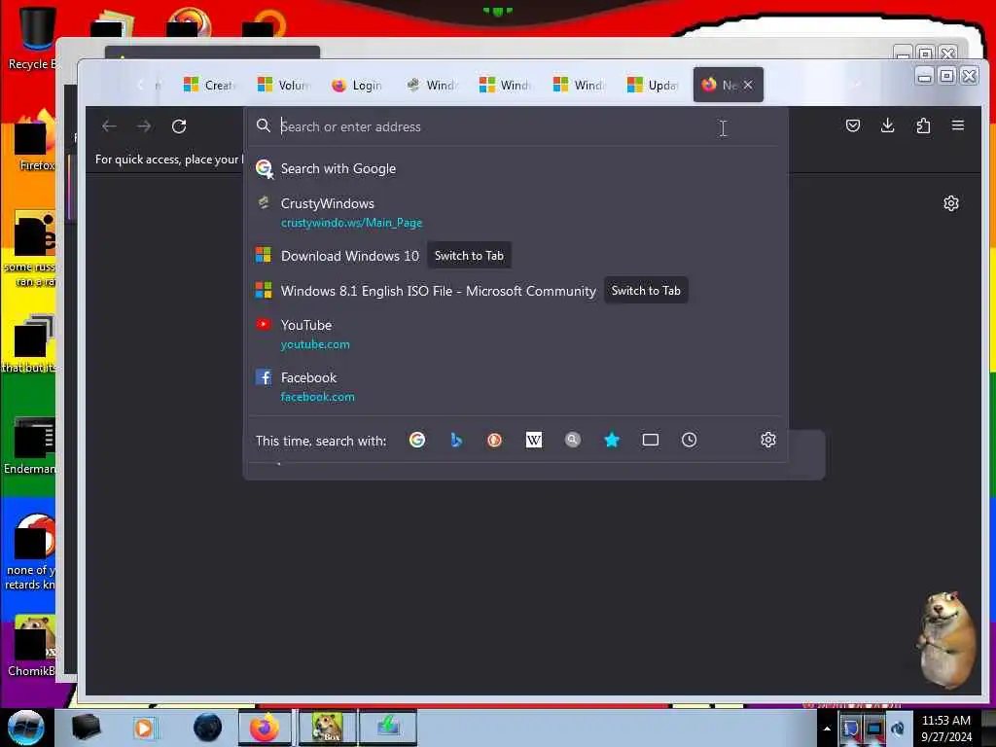Open search settings gear in dropdown
996x747 pixels.
(768, 440)
